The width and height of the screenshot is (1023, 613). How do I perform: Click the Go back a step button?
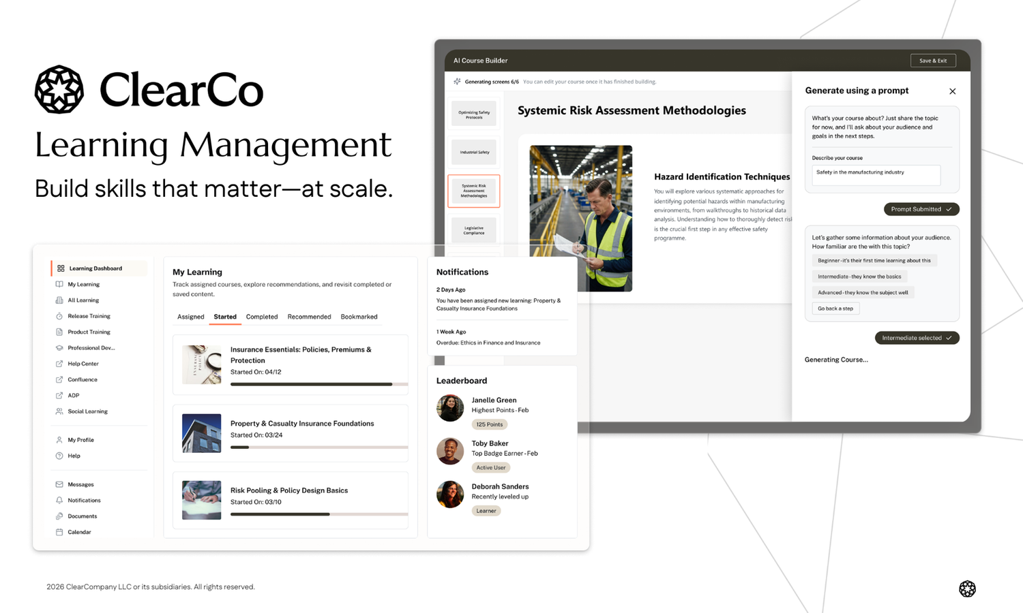[x=835, y=309]
